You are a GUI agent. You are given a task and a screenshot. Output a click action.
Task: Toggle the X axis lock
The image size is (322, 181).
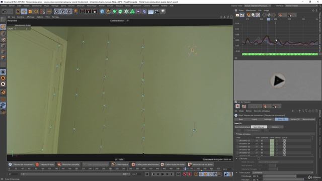click(x=57, y=12)
